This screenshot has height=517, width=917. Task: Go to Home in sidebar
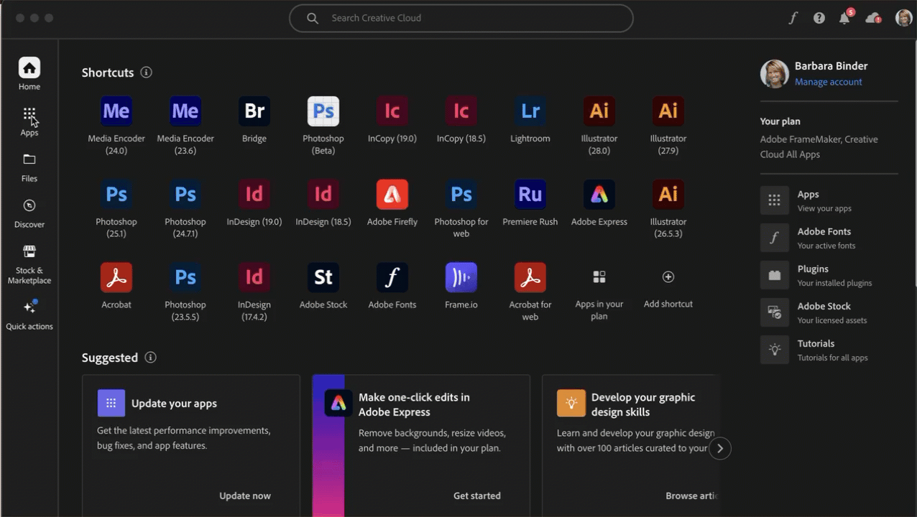pyautogui.click(x=29, y=74)
